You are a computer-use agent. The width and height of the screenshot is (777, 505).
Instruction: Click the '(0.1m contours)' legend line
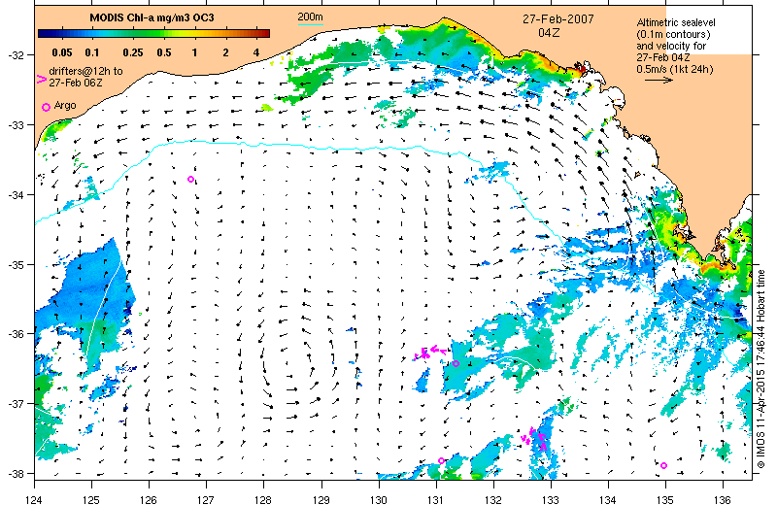tap(673, 34)
